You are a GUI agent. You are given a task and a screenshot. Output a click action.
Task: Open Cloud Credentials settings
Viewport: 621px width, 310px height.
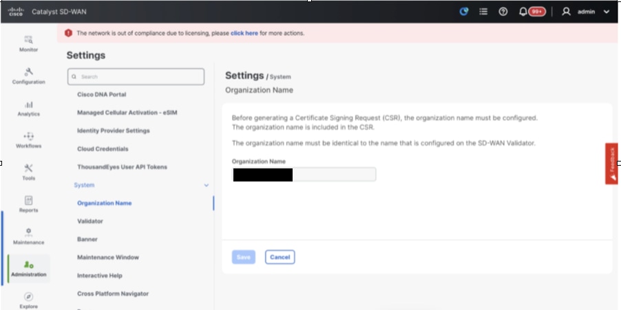pyautogui.click(x=103, y=148)
